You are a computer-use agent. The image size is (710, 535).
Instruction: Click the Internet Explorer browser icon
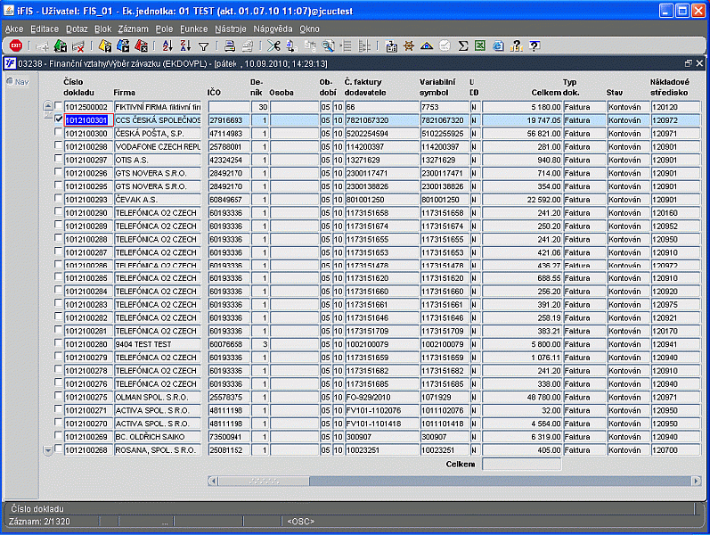point(498,45)
